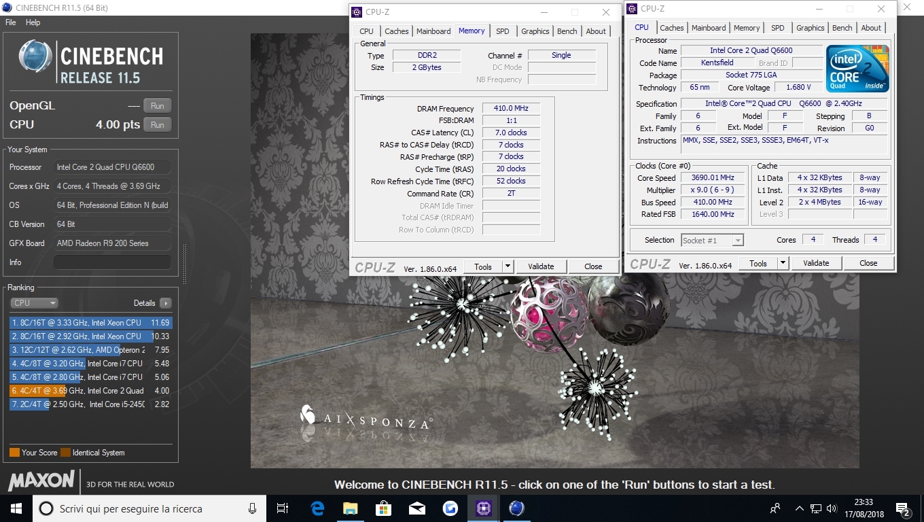The image size is (924, 522).
Task: Open the CPU ranking dropdown
Action: click(34, 303)
